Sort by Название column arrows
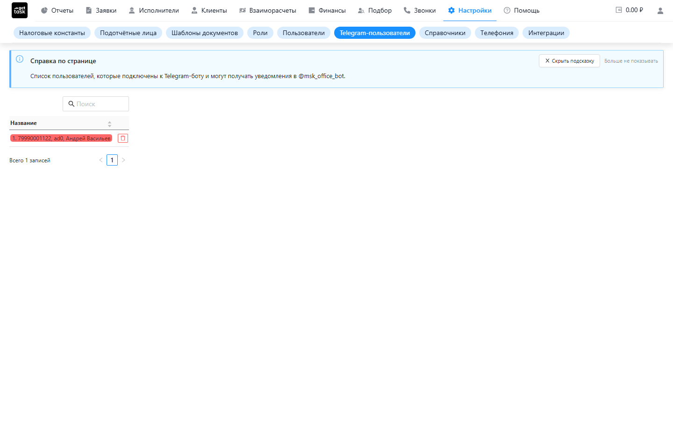Screen dimensions: 673x421 109,124
